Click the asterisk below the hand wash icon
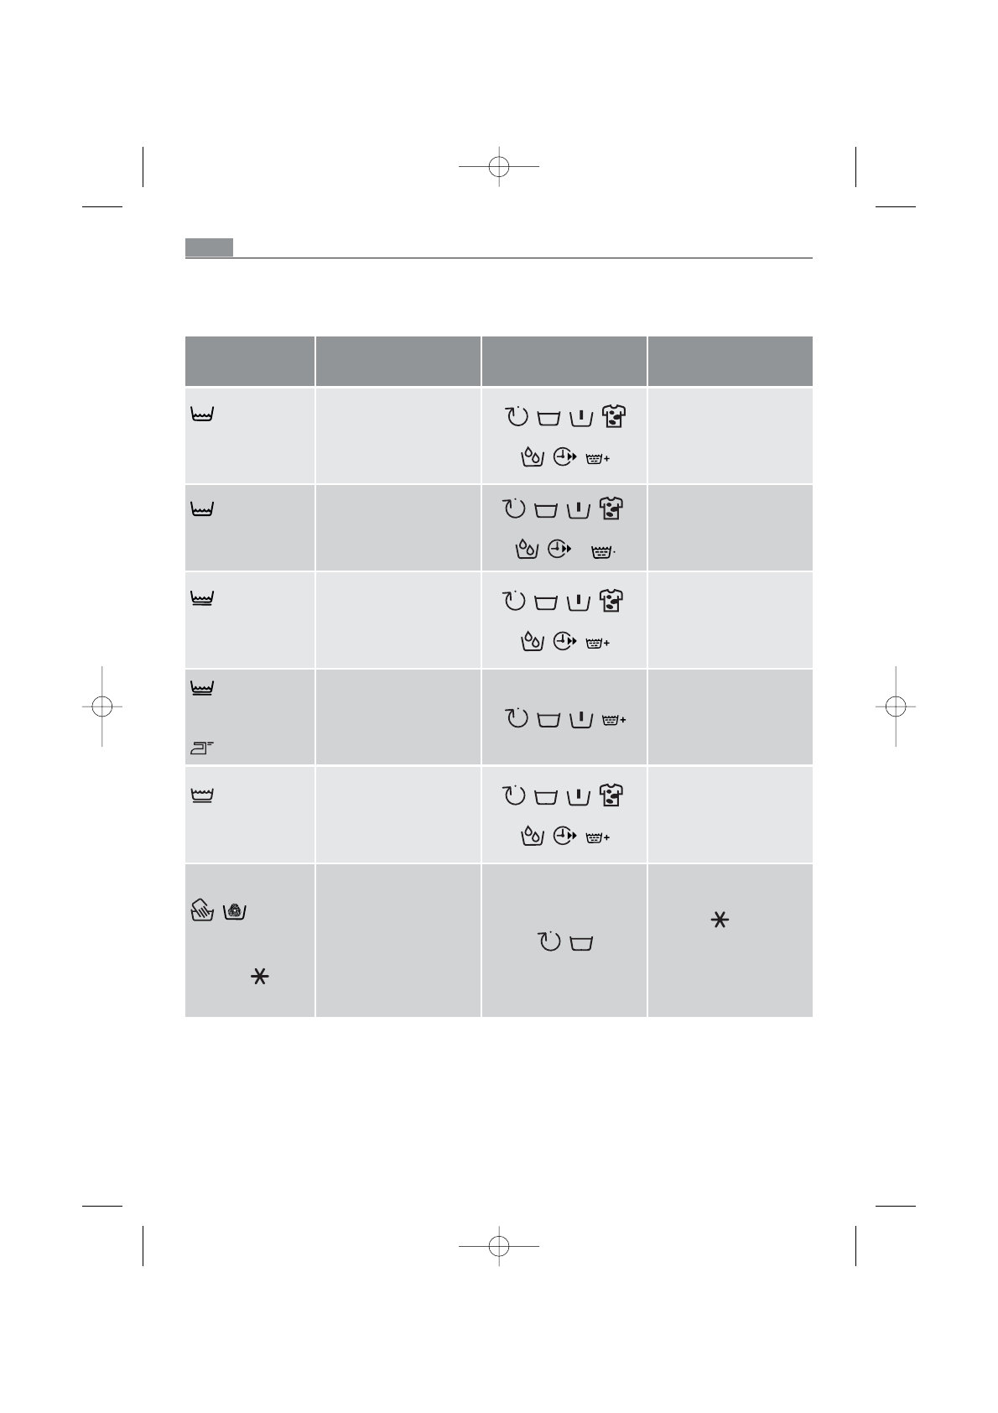This screenshot has width=998, height=1413. (260, 976)
